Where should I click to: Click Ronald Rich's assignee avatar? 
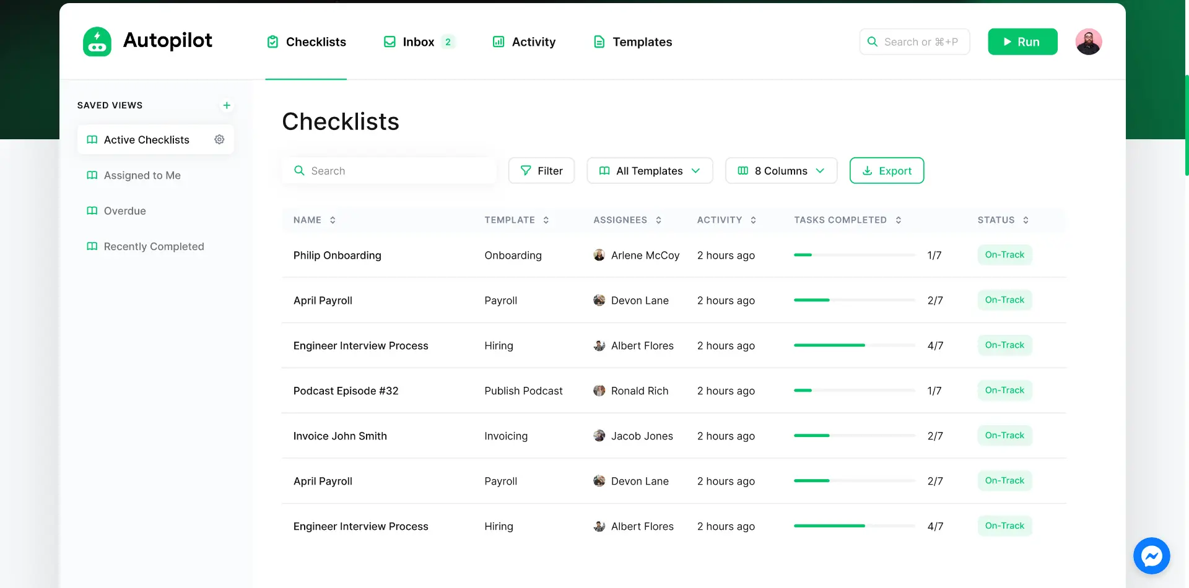tap(599, 391)
